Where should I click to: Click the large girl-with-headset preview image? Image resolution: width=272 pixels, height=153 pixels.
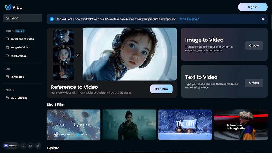point(130,54)
